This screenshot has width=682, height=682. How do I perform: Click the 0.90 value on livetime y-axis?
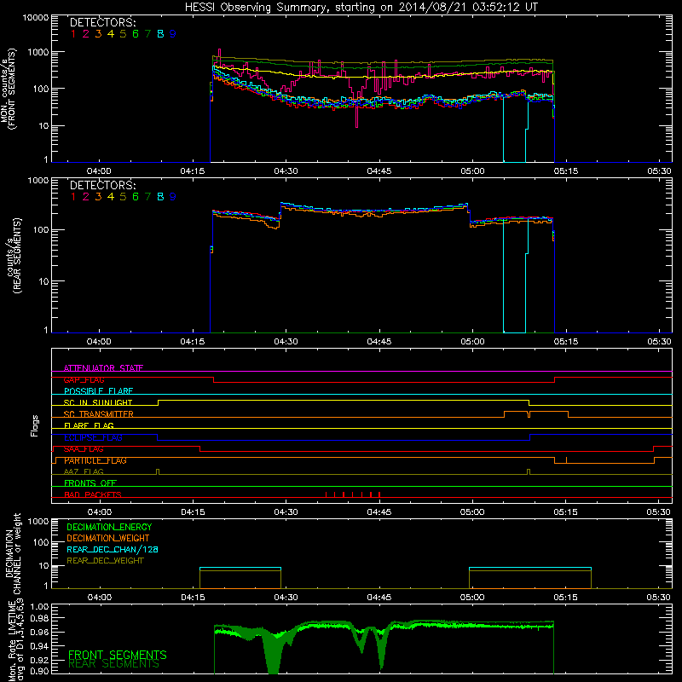39,672
